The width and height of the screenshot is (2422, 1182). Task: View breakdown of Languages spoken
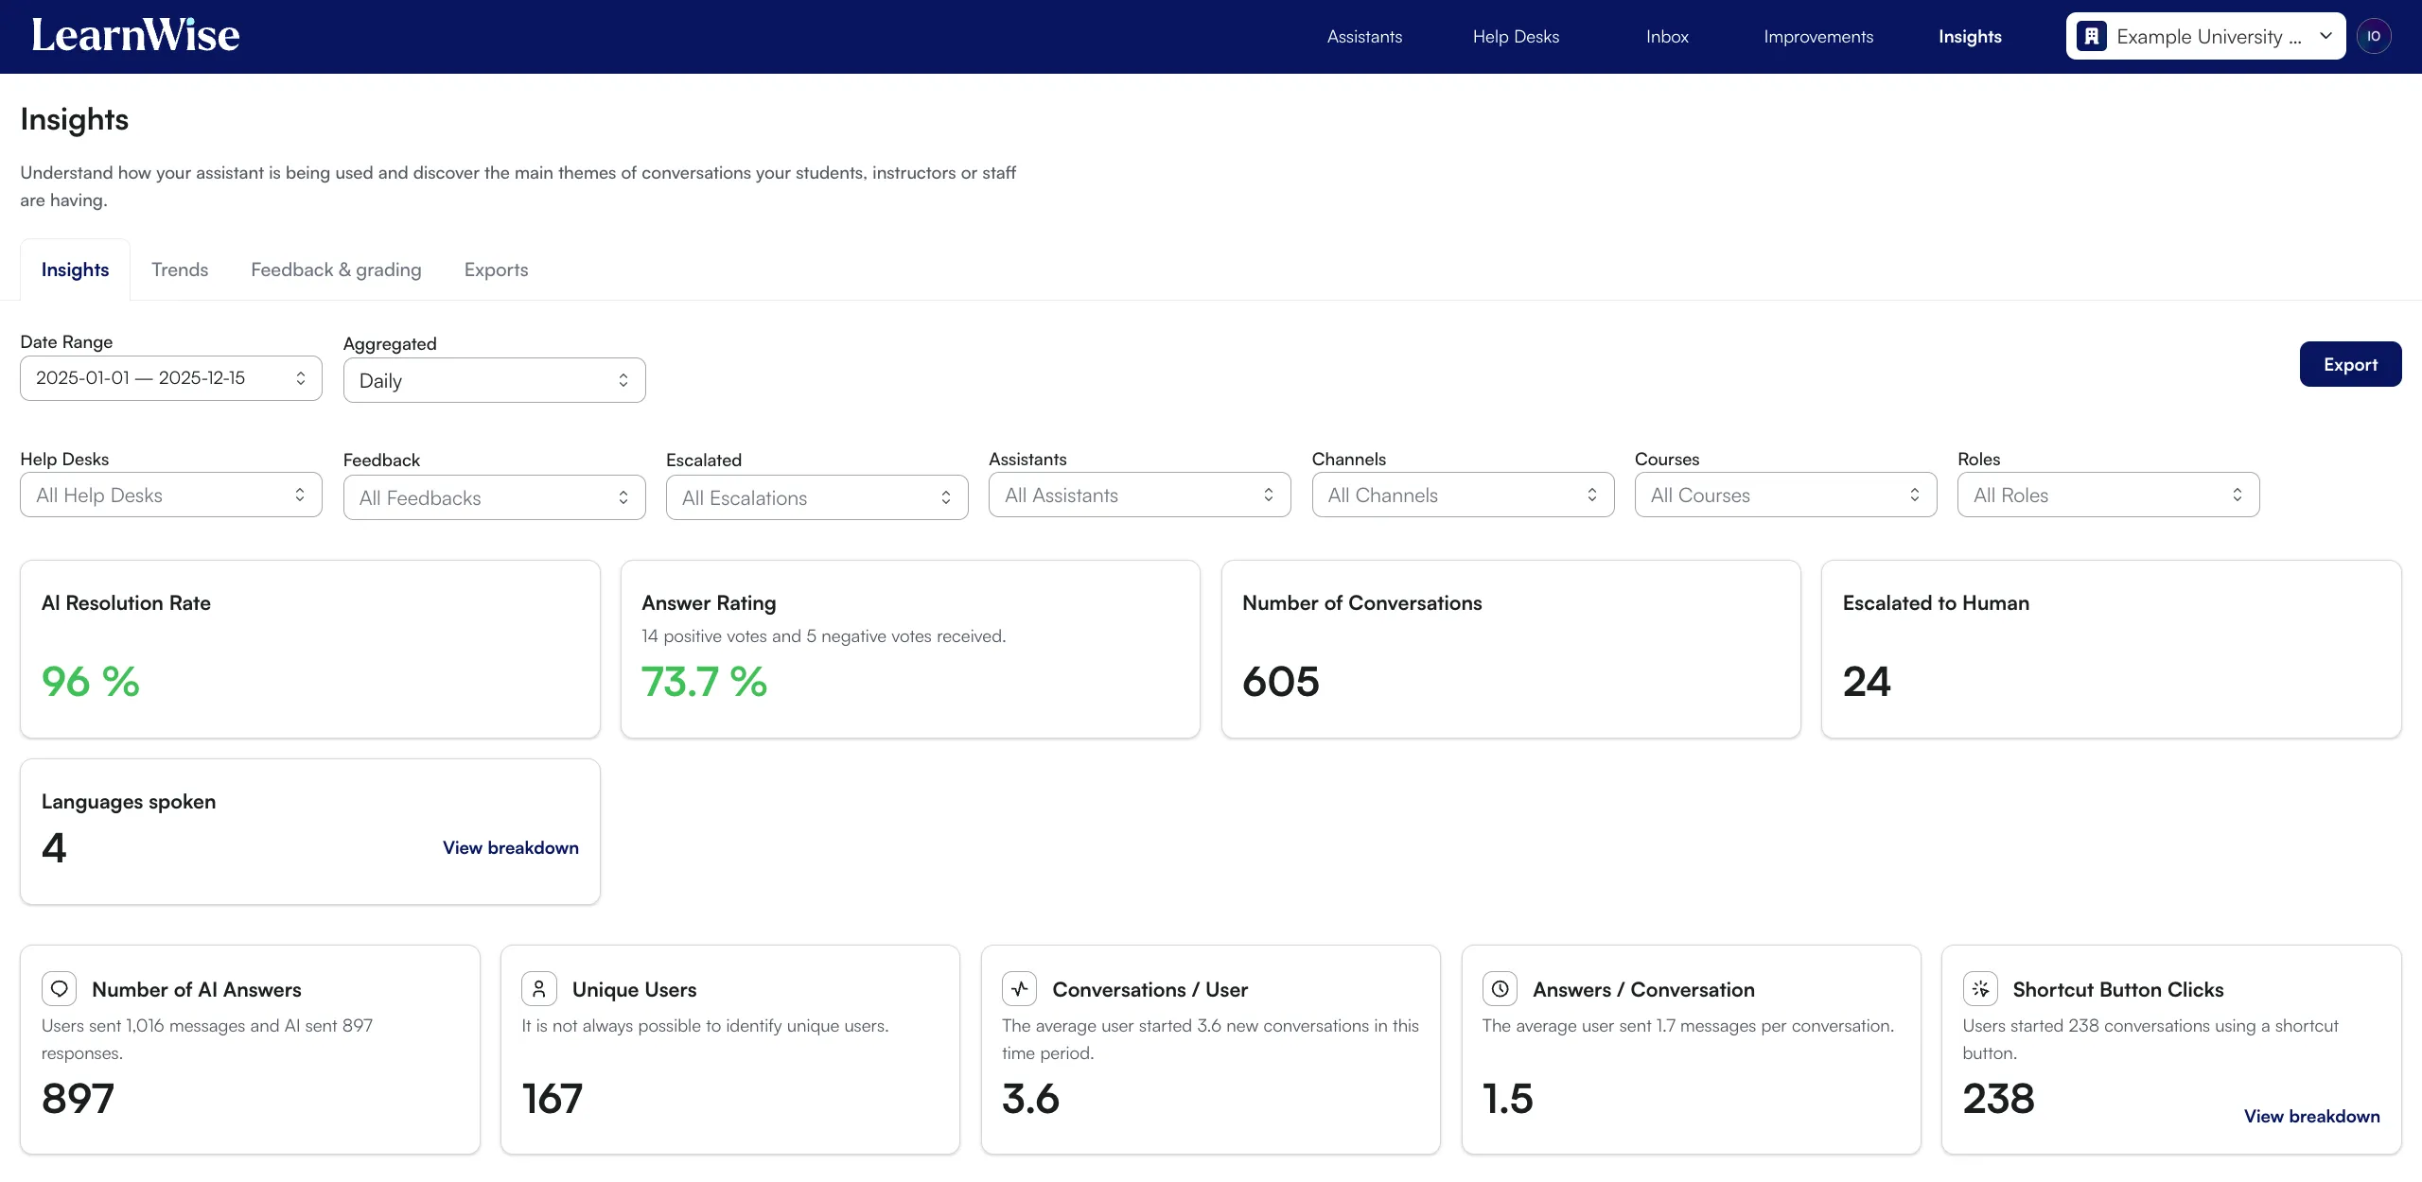point(511,848)
